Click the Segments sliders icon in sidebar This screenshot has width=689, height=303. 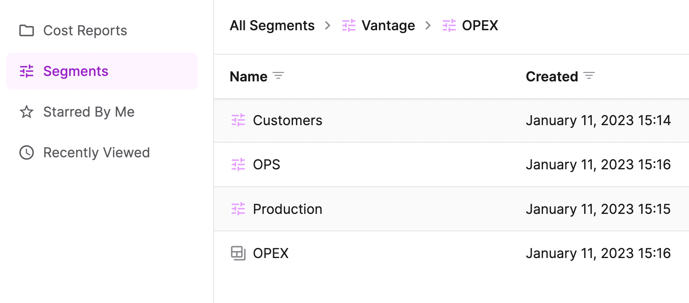tap(26, 71)
